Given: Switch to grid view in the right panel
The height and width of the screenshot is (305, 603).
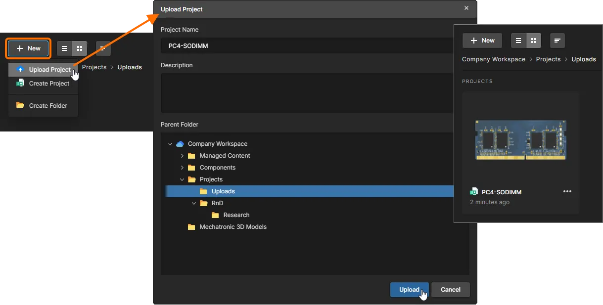Looking at the screenshot, I should (534, 41).
